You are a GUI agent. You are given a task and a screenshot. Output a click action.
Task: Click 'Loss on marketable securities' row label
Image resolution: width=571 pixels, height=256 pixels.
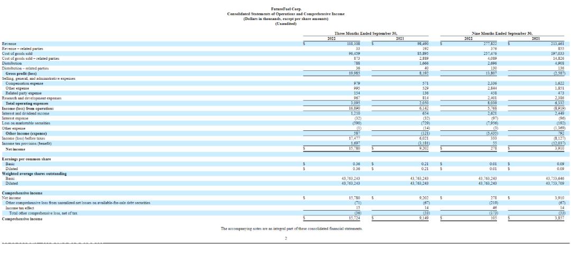pyautogui.click(x=26, y=123)
